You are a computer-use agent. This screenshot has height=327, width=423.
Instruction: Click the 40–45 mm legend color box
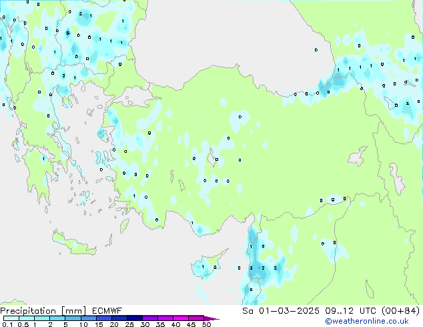[181, 318]
